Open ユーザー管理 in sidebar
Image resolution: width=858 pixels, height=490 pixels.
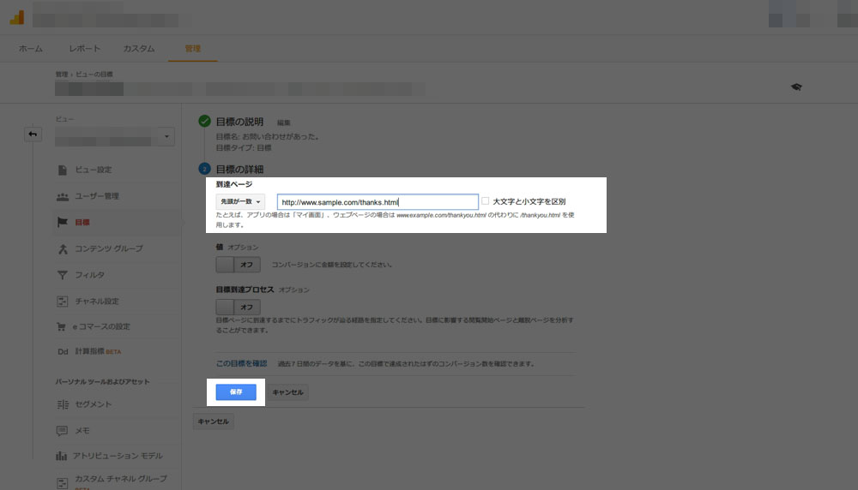(97, 196)
